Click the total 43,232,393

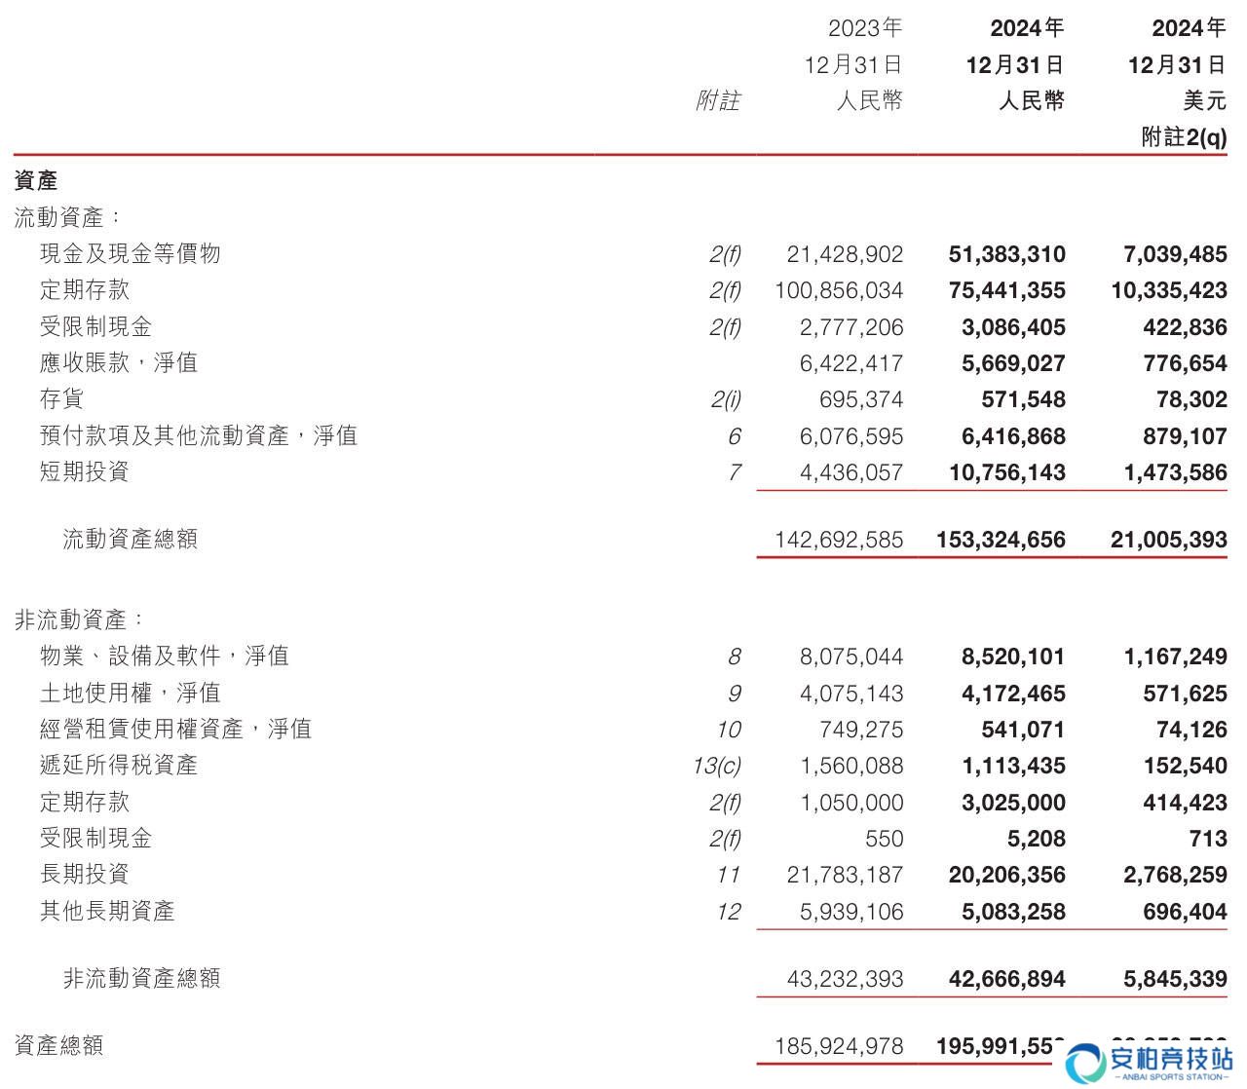click(x=845, y=980)
